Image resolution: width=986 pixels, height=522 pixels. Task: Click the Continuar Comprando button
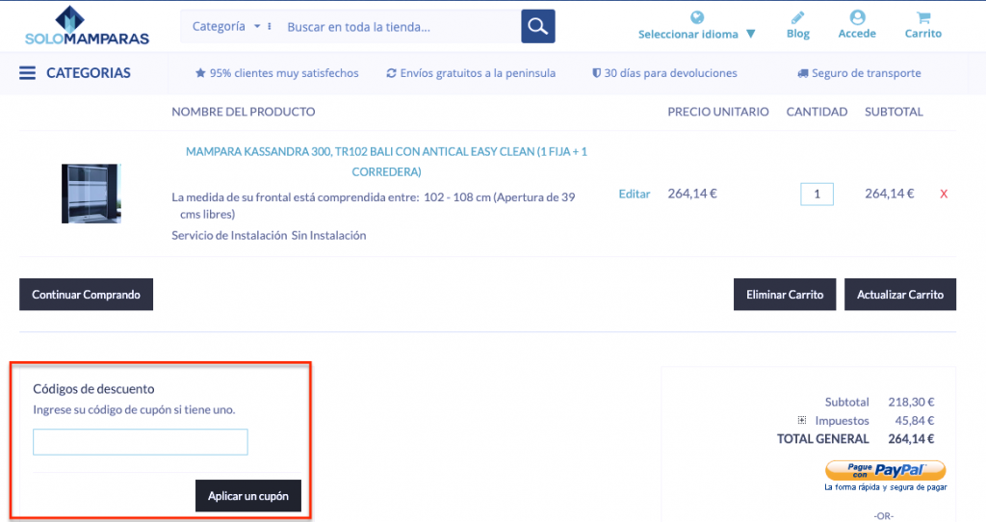pos(86,295)
